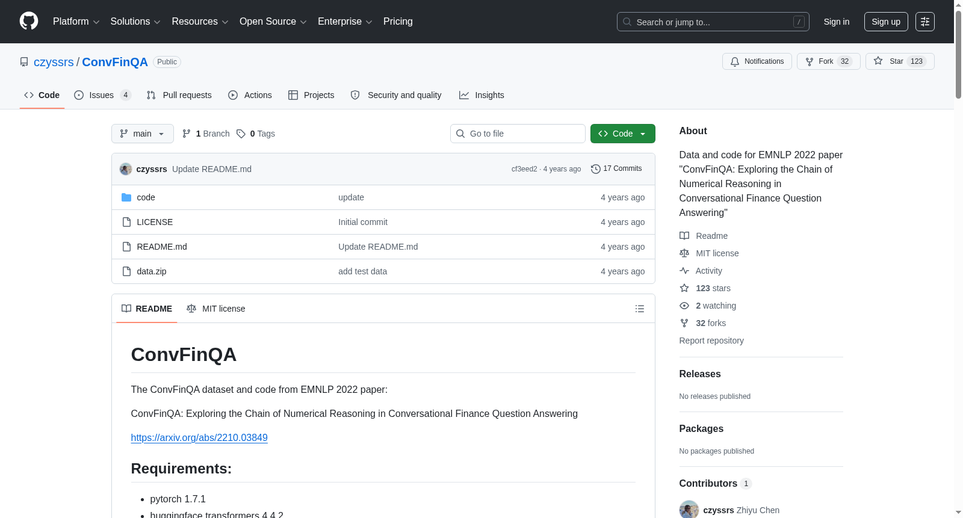Switch to Security and quality tab
This screenshot has height=518, width=963.
pos(396,95)
